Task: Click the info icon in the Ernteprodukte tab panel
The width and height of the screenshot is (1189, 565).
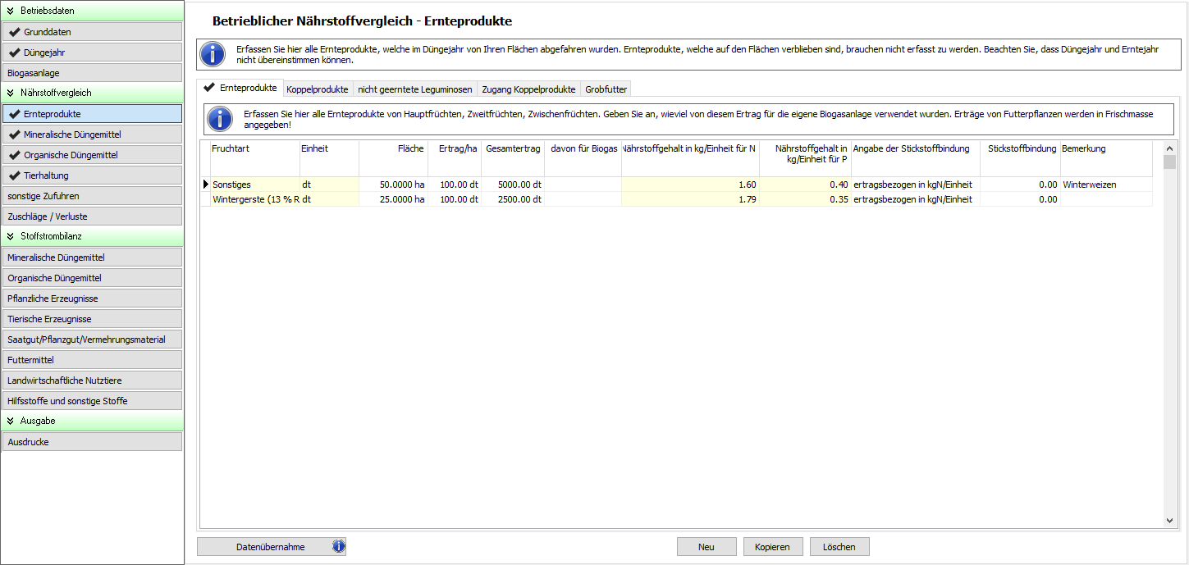Action: click(220, 119)
